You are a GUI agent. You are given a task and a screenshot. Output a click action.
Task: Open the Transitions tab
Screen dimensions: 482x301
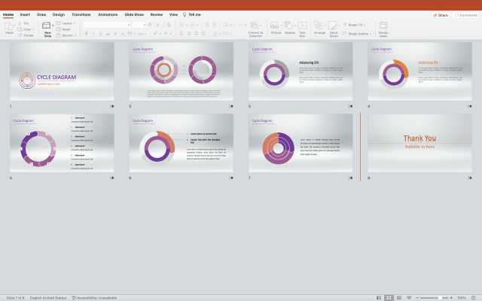click(81, 14)
